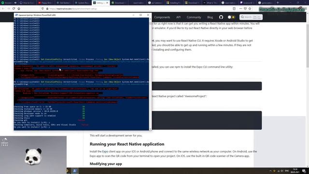Click the address bar URL field

(138, 9)
